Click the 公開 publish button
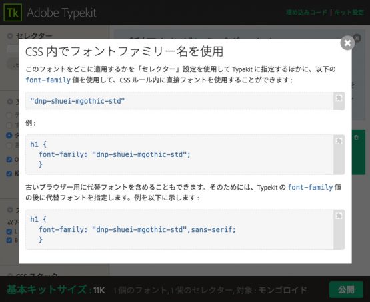The width and height of the screenshot is (370, 302). [346, 290]
